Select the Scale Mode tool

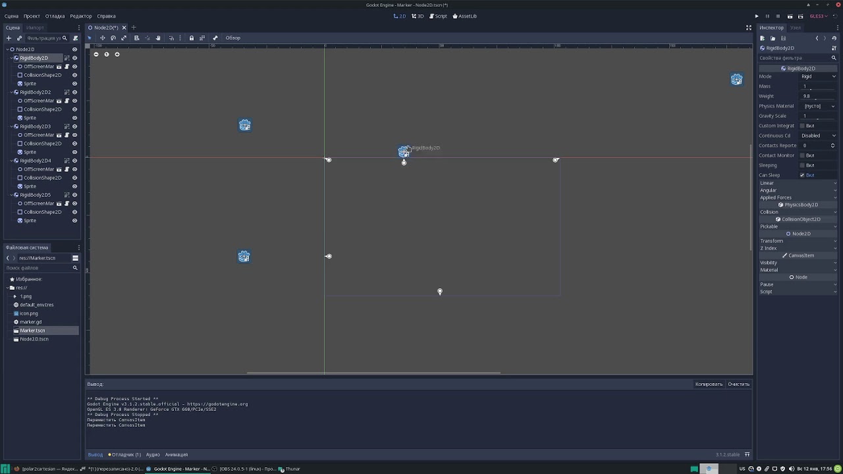124,38
